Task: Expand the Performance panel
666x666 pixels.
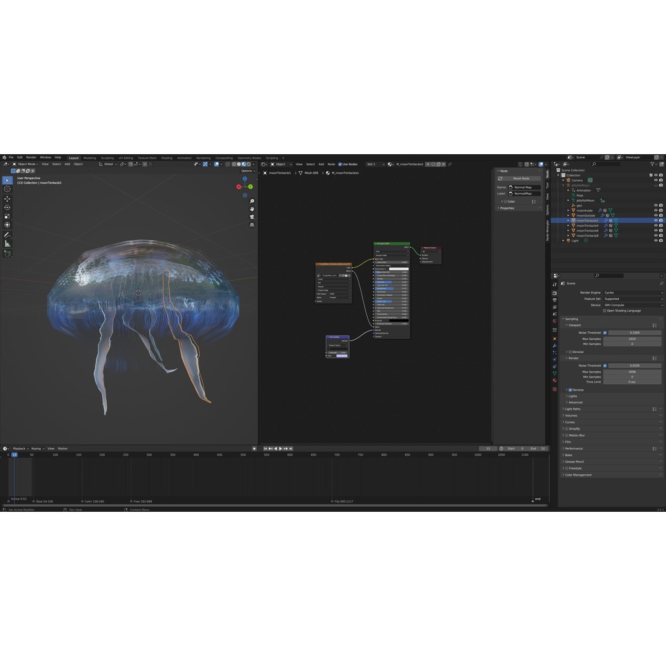Action: (573, 448)
